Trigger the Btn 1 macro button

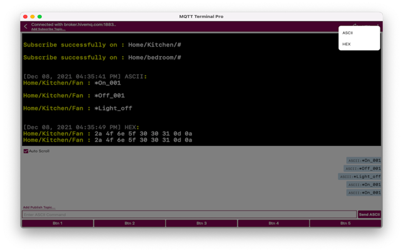(x=58, y=223)
